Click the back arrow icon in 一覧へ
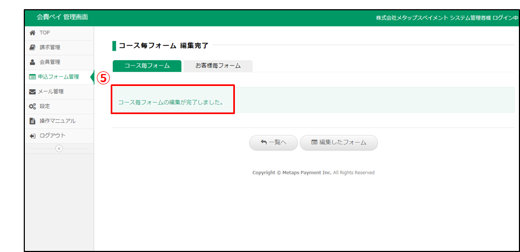Screen dimensions: 520x252 (264, 143)
